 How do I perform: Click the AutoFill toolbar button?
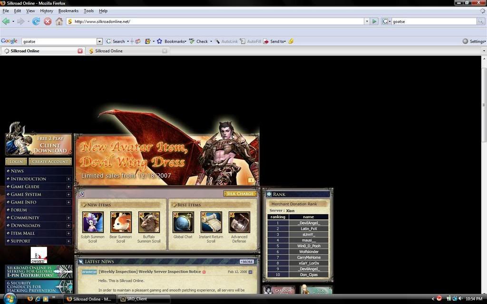(x=250, y=41)
